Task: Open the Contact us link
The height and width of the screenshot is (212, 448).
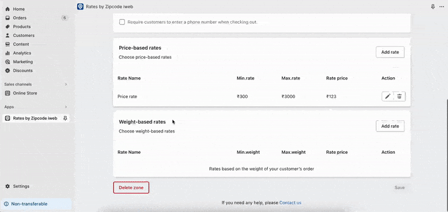Action: tap(290, 203)
